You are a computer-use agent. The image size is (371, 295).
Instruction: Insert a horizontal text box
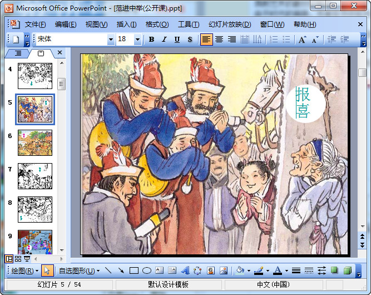pyautogui.click(x=160, y=271)
